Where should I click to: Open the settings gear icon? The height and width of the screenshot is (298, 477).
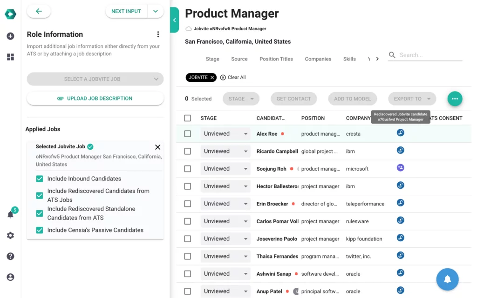(10, 236)
